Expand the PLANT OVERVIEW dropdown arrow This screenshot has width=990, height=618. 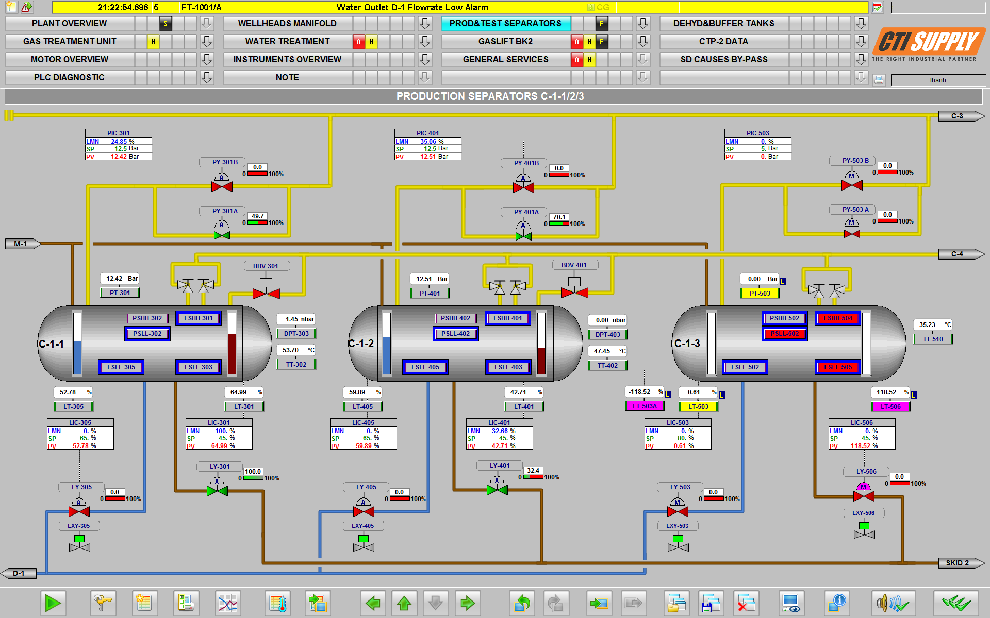pos(207,23)
